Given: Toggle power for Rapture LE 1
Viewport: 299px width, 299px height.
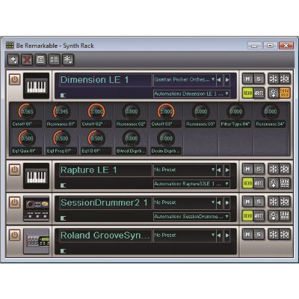Looking at the screenshot, I should point(15,170).
